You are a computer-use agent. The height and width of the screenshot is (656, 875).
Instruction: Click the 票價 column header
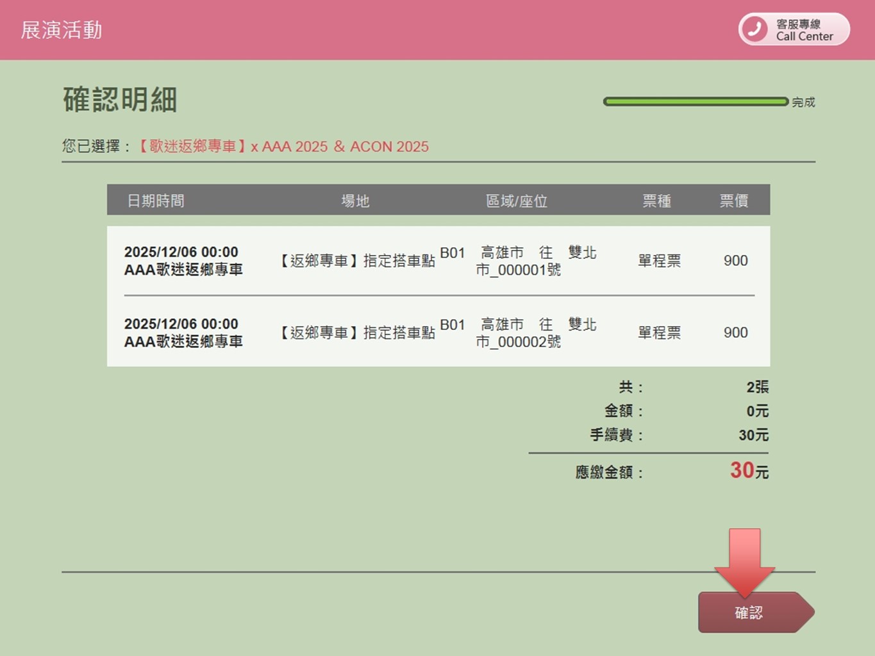[x=734, y=201]
